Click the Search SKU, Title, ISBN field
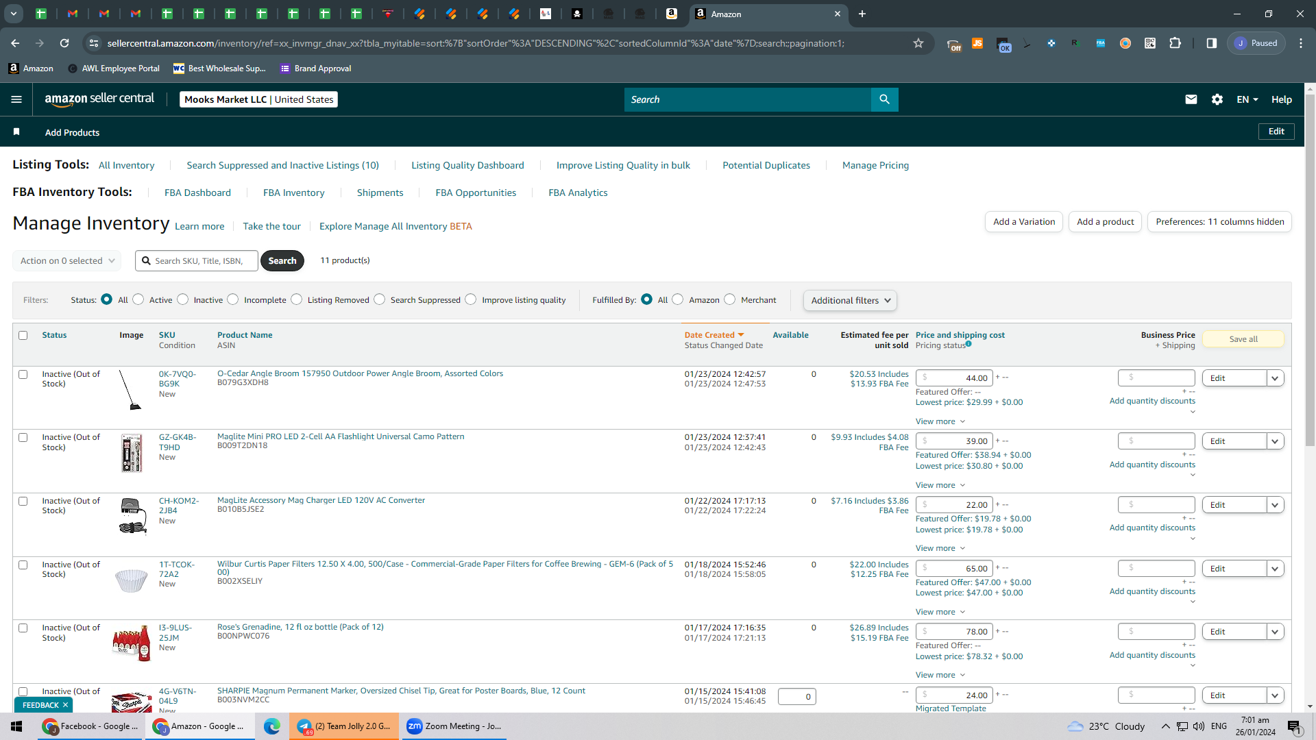Viewport: 1316px width, 740px height. click(197, 260)
